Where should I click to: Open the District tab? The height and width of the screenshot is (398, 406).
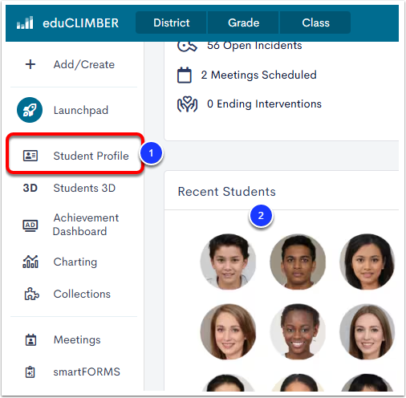click(172, 22)
